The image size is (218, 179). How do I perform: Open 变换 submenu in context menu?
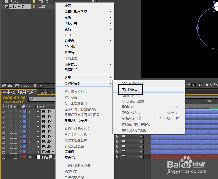[85, 29]
